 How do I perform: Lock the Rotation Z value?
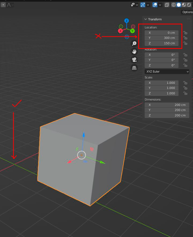[x=185, y=66]
